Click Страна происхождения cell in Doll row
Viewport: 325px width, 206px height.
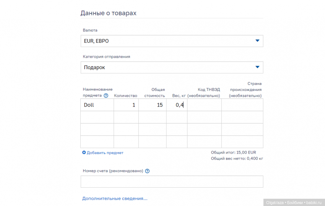(x=242, y=105)
